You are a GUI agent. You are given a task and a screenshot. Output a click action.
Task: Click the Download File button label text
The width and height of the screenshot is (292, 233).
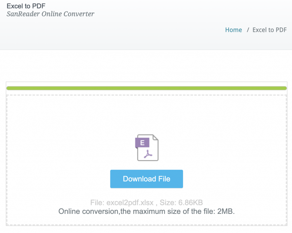tap(146, 179)
